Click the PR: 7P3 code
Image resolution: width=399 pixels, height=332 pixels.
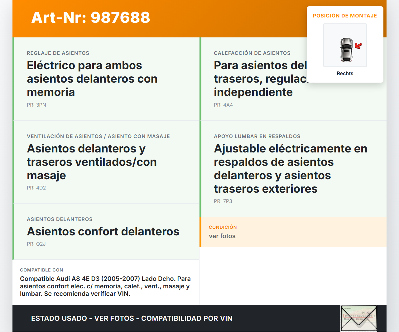click(x=223, y=201)
